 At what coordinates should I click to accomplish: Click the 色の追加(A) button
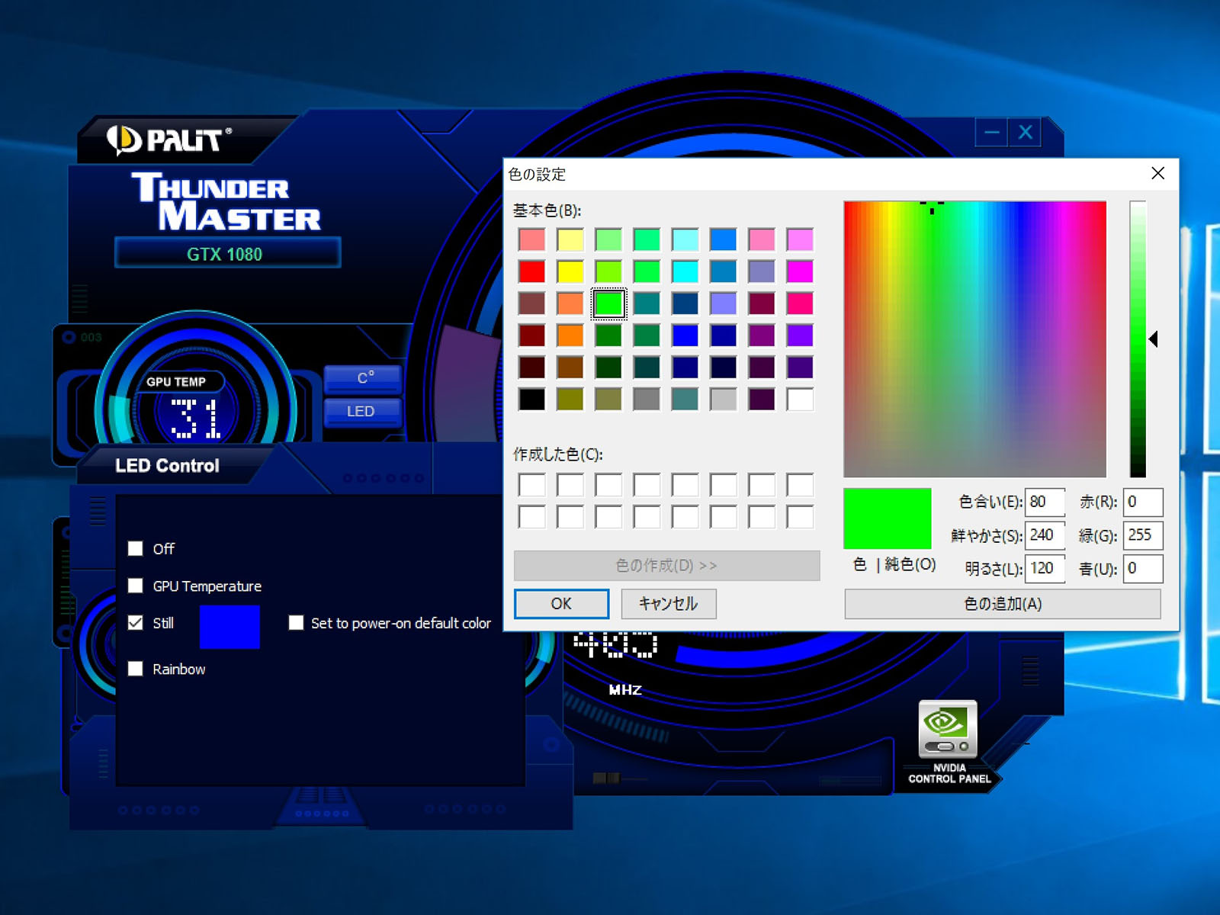tap(1003, 603)
